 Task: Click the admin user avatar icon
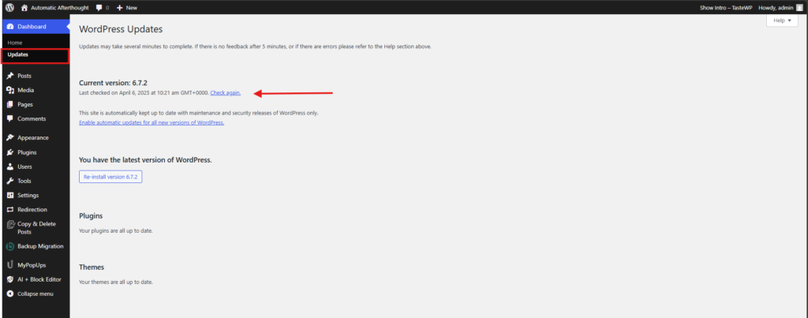799,7
